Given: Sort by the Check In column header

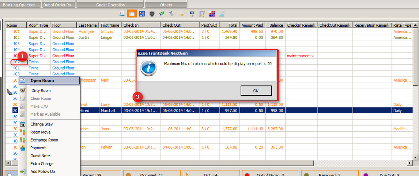Looking at the screenshot, I should tap(141, 25).
